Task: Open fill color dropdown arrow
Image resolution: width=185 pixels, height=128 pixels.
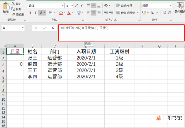Action: coord(65,13)
